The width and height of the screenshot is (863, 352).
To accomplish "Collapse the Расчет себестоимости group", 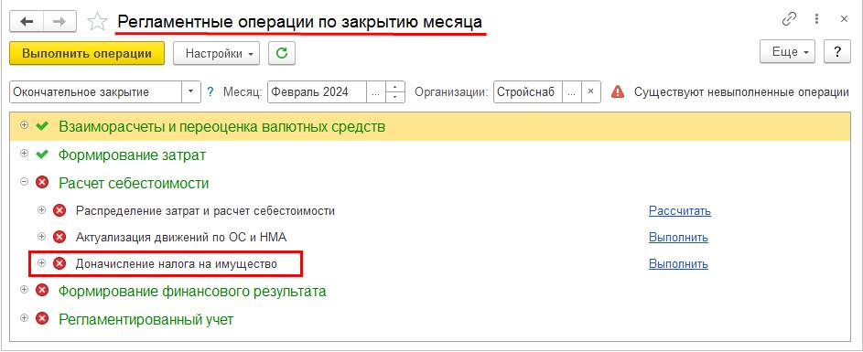I will tap(24, 182).
